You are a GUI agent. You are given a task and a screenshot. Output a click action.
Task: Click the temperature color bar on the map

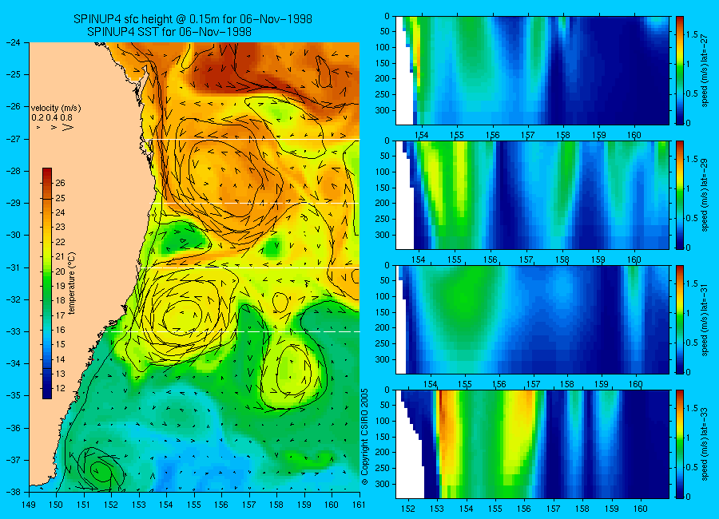click(x=47, y=283)
